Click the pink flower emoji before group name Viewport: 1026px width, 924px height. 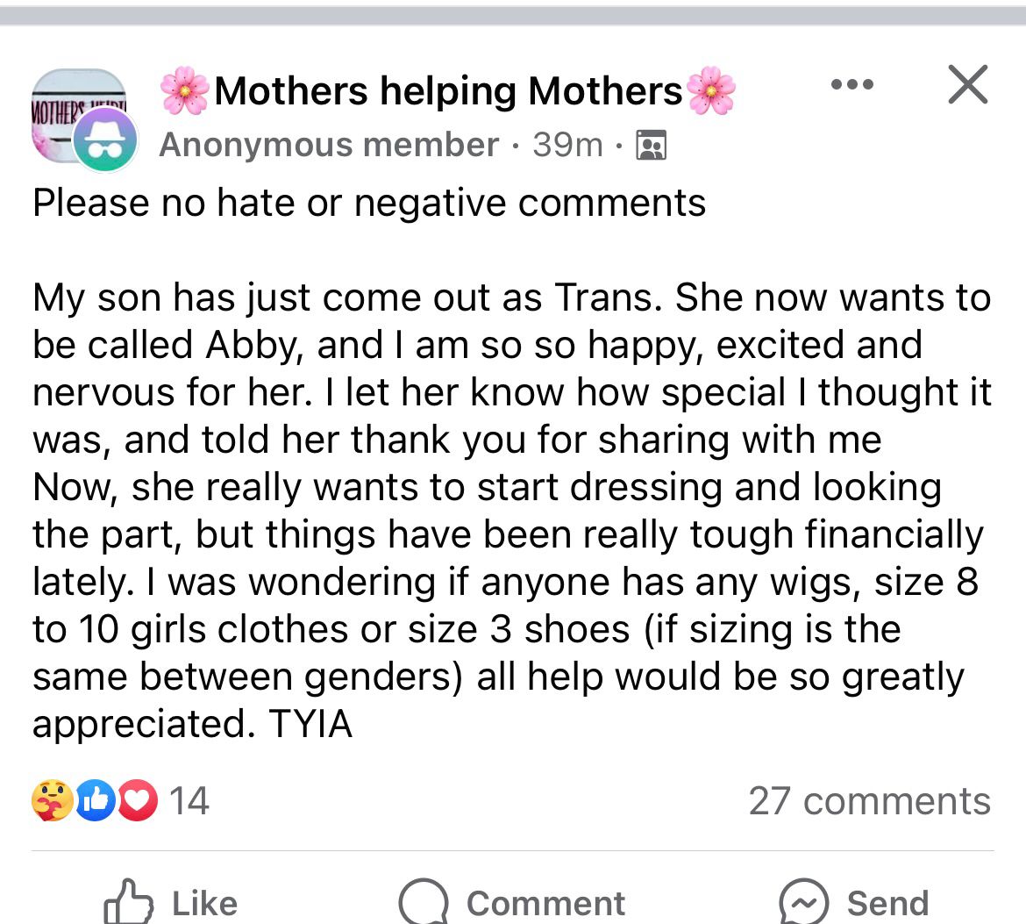click(185, 91)
